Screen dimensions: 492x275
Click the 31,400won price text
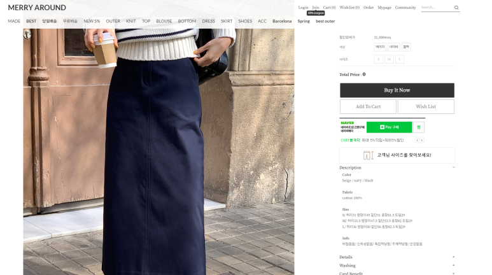[x=382, y=38]
